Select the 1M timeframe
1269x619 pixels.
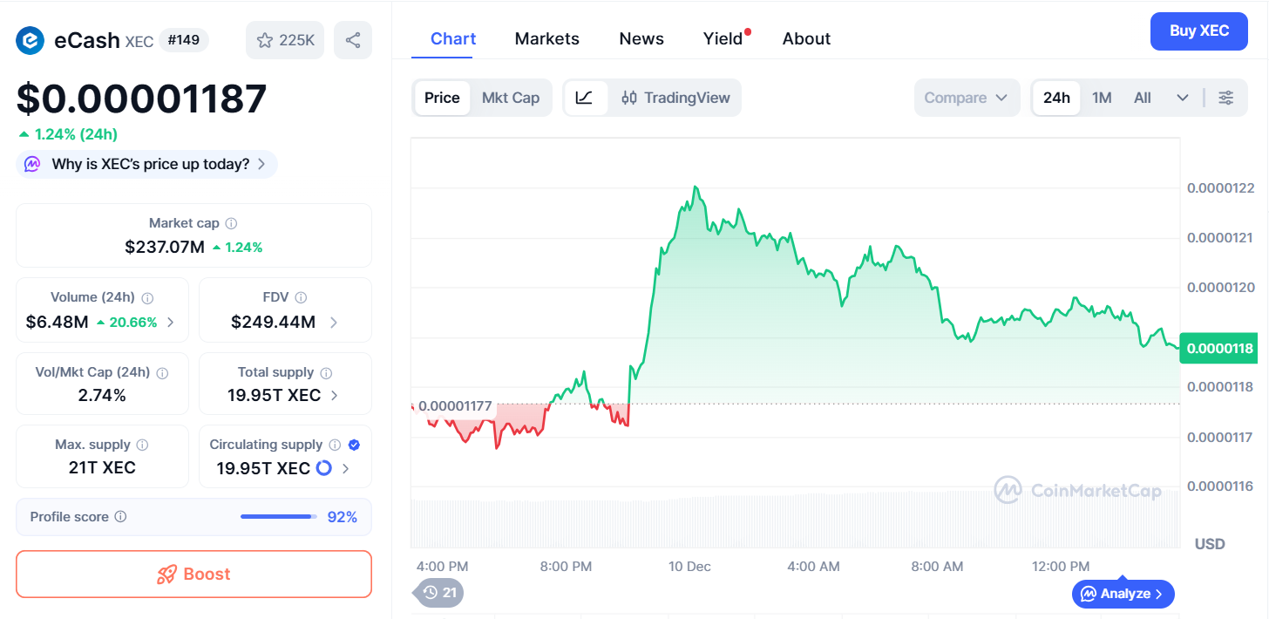point(1101,98)
